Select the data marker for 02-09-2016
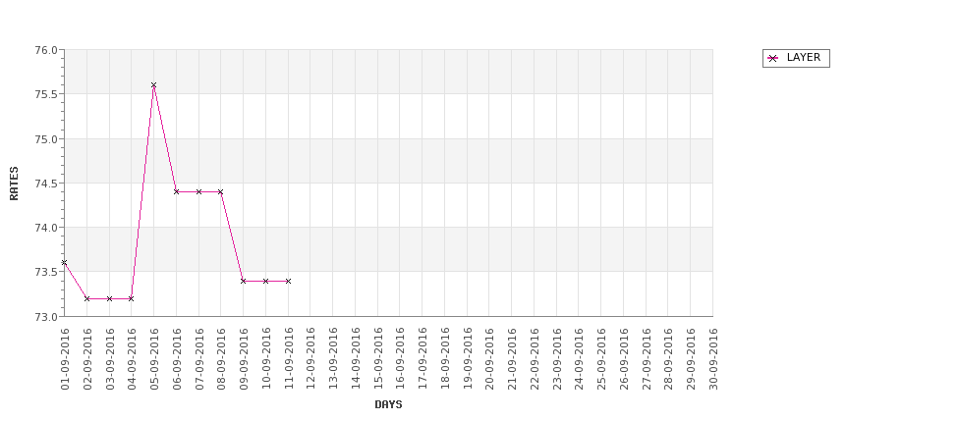958x421 pixels. tap(86, 298)
